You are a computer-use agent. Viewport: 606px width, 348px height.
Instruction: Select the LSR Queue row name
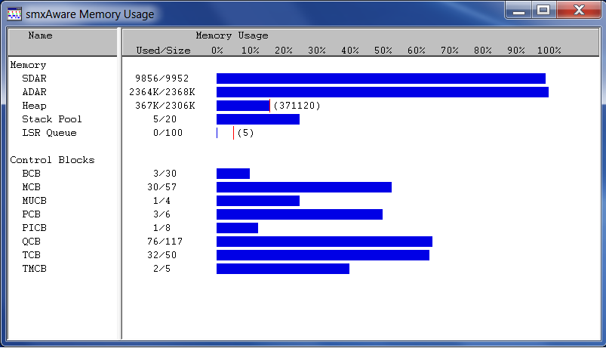coord(49,133)
